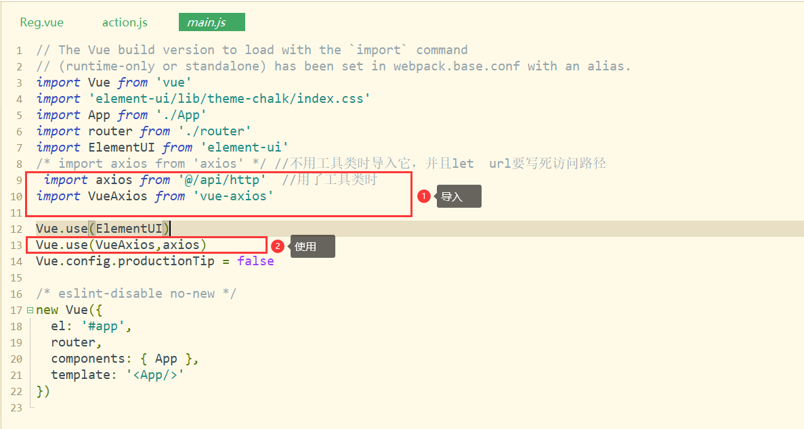Click './router' string on line 6
804x429 pixels.
coord(214,131)
